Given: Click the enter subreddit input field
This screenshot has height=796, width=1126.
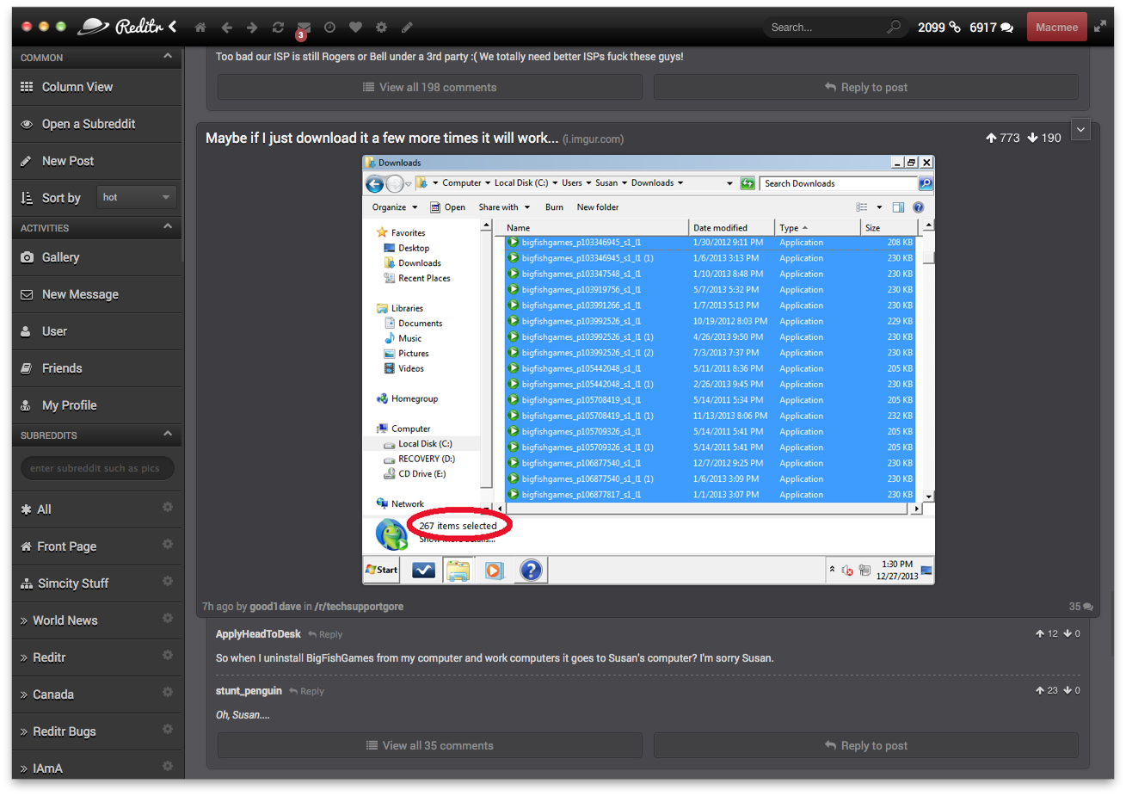Looking at the screenshot, I should point(96,468).
